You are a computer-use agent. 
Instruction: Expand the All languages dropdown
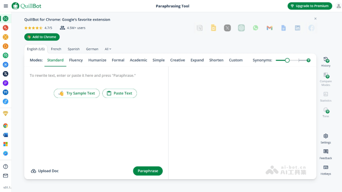[108, 49]
